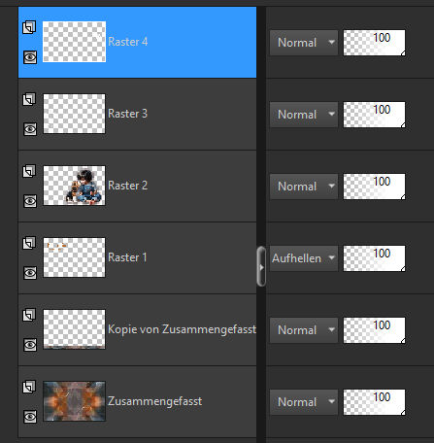The width and height of the screenshot is (434, 443).
Task: Toggle visibility of the Raster 2 layer
Action: point(30,201)
